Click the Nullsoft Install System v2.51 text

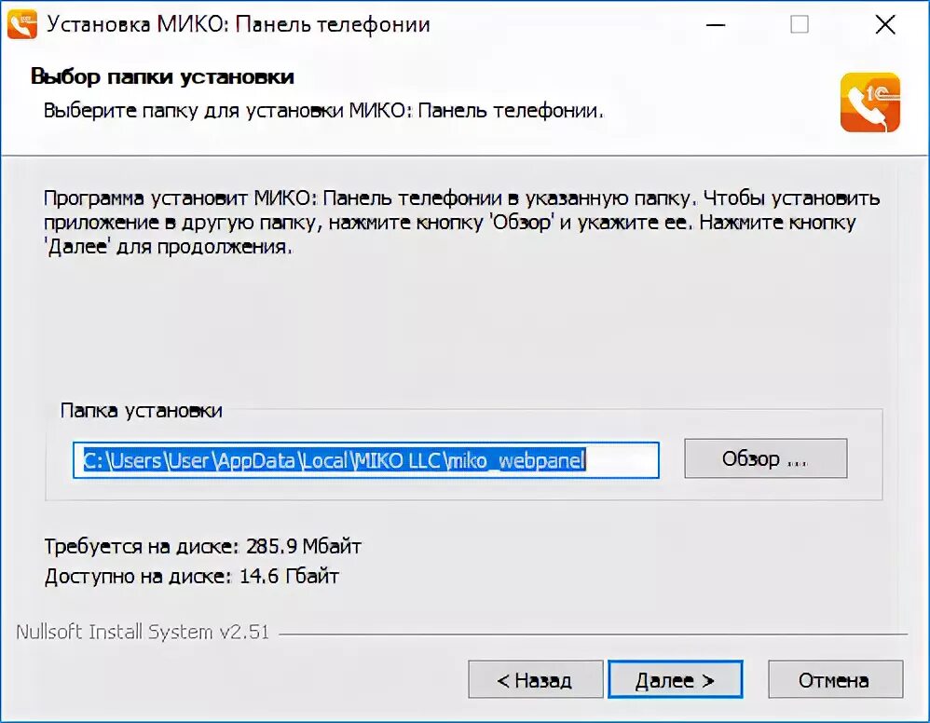(143, 632)
